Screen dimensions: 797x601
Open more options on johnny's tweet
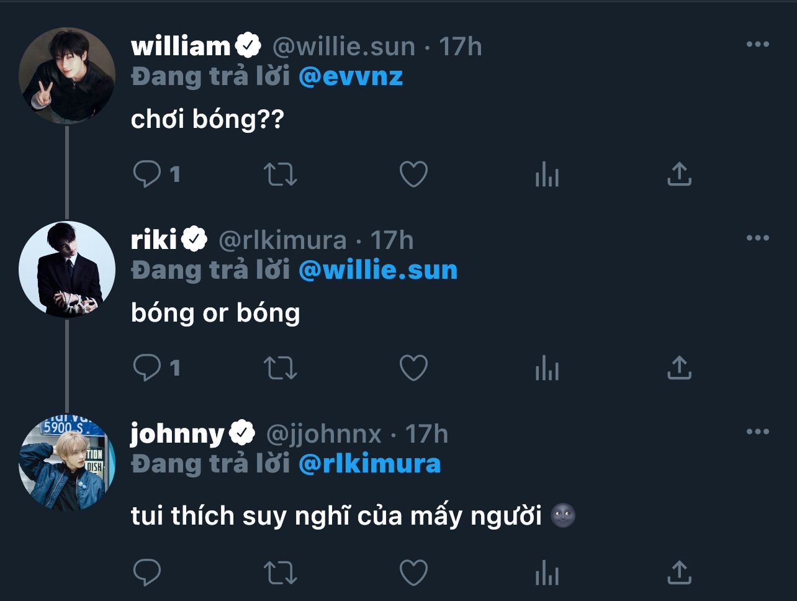tap(757, 432)
